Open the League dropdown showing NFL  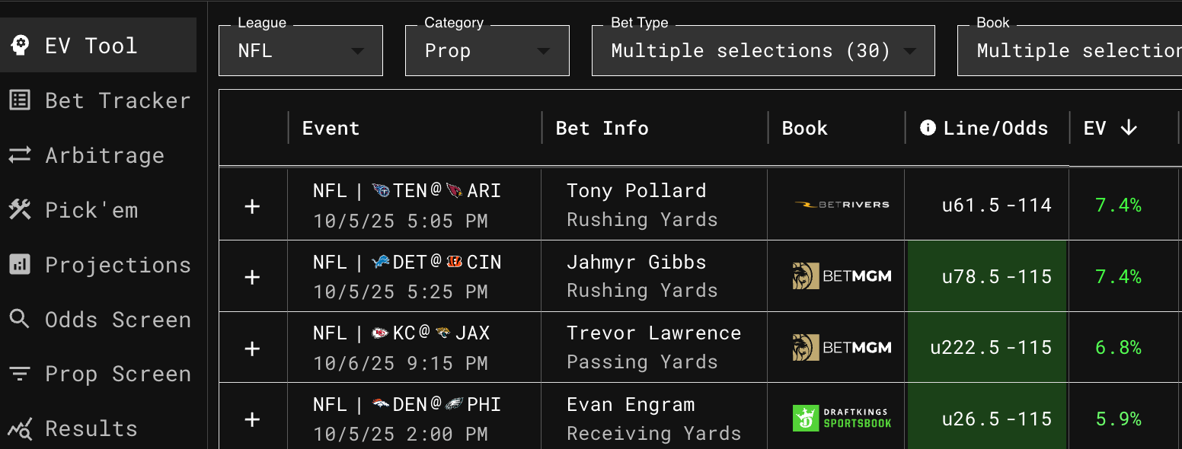click(300, 50)
